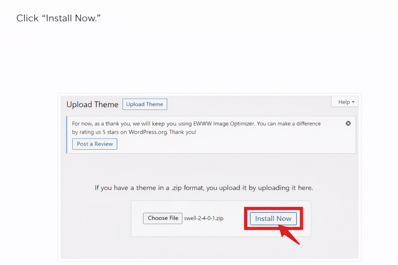Click the WordPress.org mention in notice

148,132
